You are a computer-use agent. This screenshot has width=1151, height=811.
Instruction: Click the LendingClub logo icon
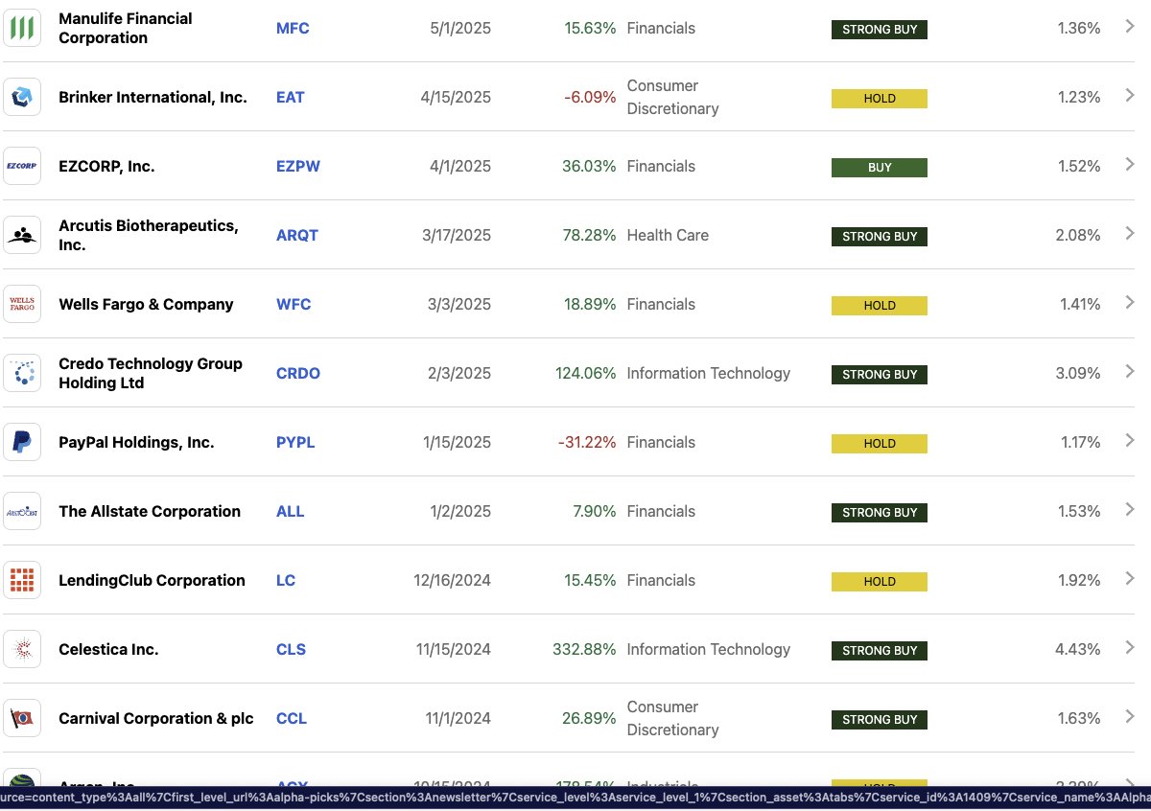click(22, 580)
